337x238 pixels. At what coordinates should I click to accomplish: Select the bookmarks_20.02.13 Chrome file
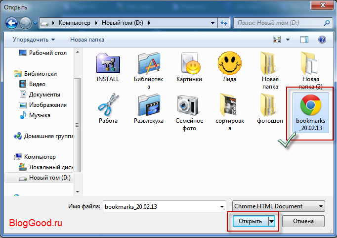[311, 112]
